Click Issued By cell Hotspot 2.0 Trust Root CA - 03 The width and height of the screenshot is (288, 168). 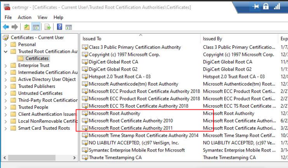[234, 76]
